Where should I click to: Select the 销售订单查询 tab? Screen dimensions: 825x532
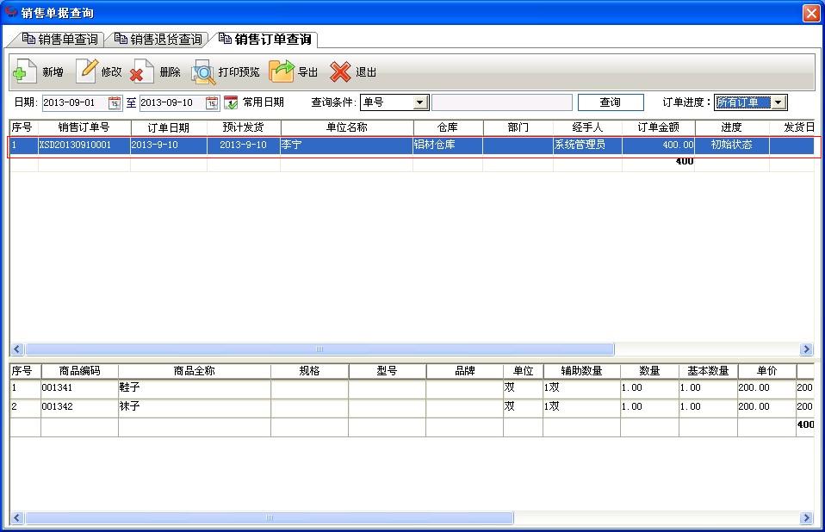[x=265, y=40]
